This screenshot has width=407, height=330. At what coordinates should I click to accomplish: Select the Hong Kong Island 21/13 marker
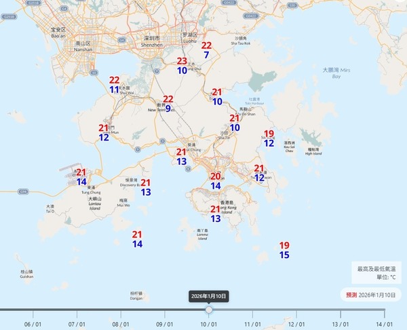click(x=216, y=214)
